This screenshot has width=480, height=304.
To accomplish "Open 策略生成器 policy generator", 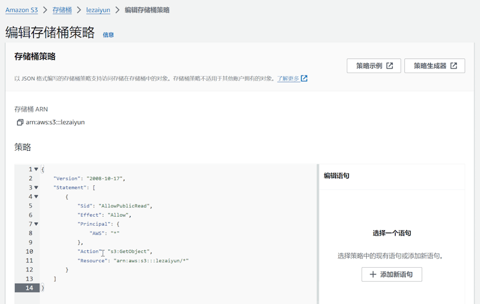I will (434, 66).
